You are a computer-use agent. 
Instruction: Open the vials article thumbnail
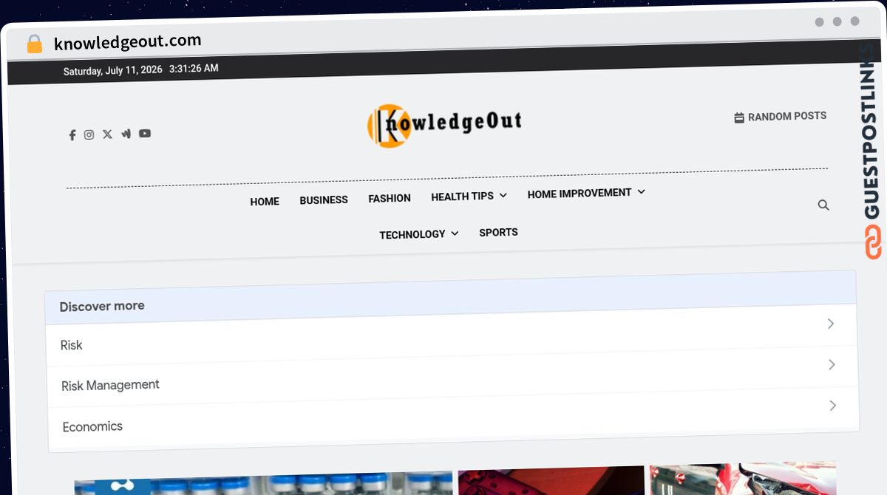tap(263, 484)
